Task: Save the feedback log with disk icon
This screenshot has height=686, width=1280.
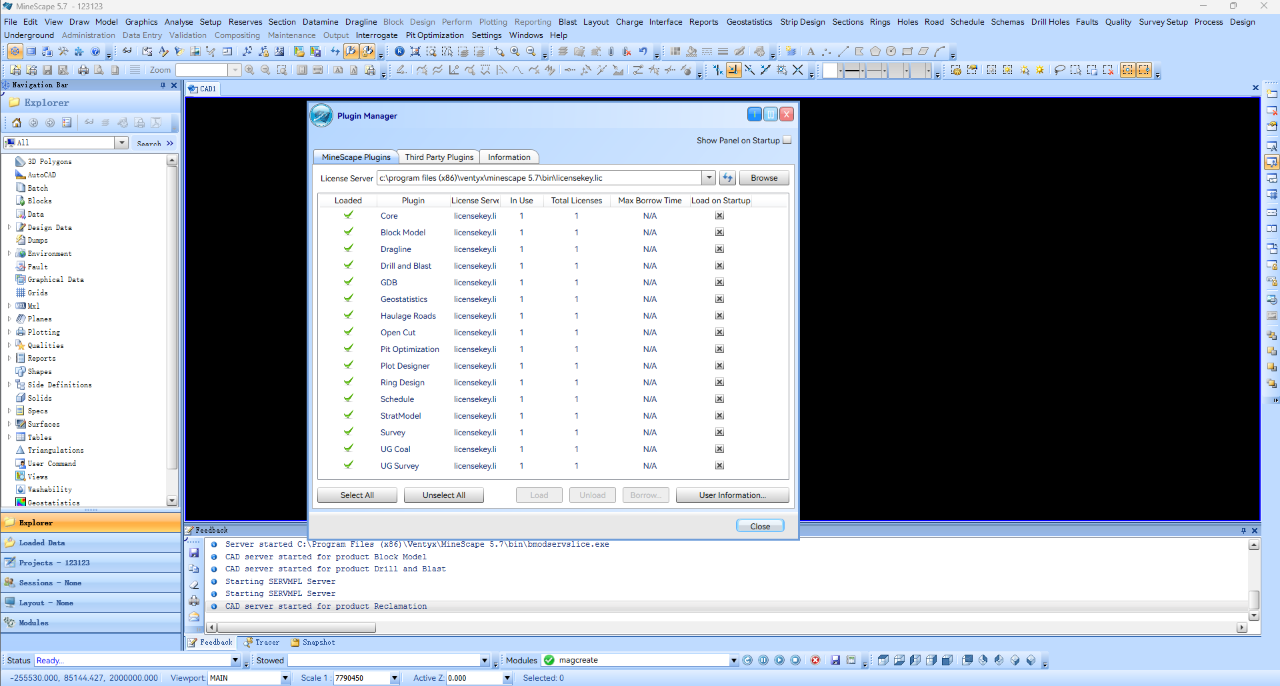Action: [194, 553]
